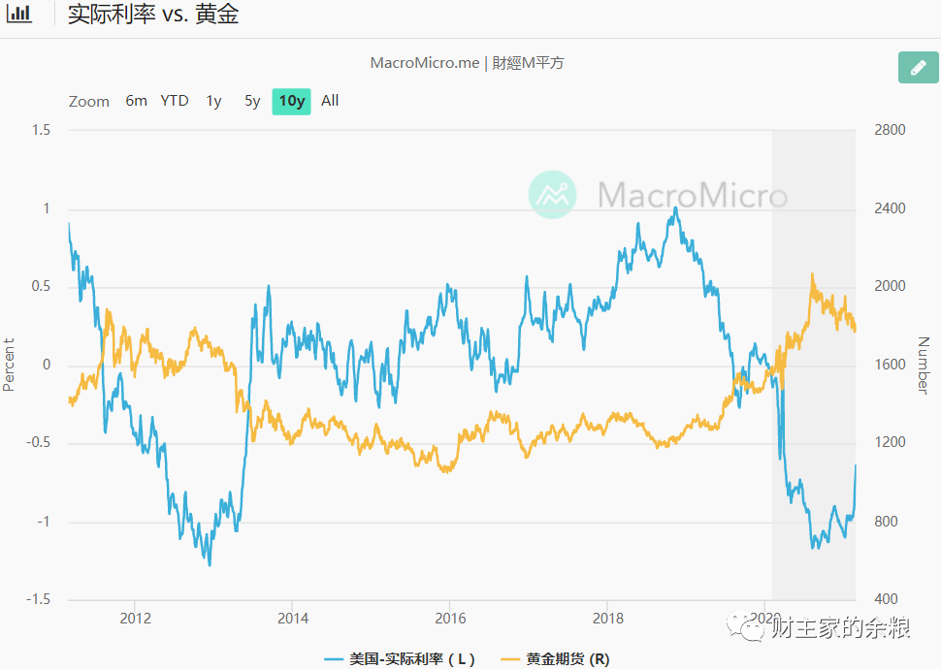Select the pencil icon in the teal button
The height and width of the screenshot is (669, 941).
[917, 68]
